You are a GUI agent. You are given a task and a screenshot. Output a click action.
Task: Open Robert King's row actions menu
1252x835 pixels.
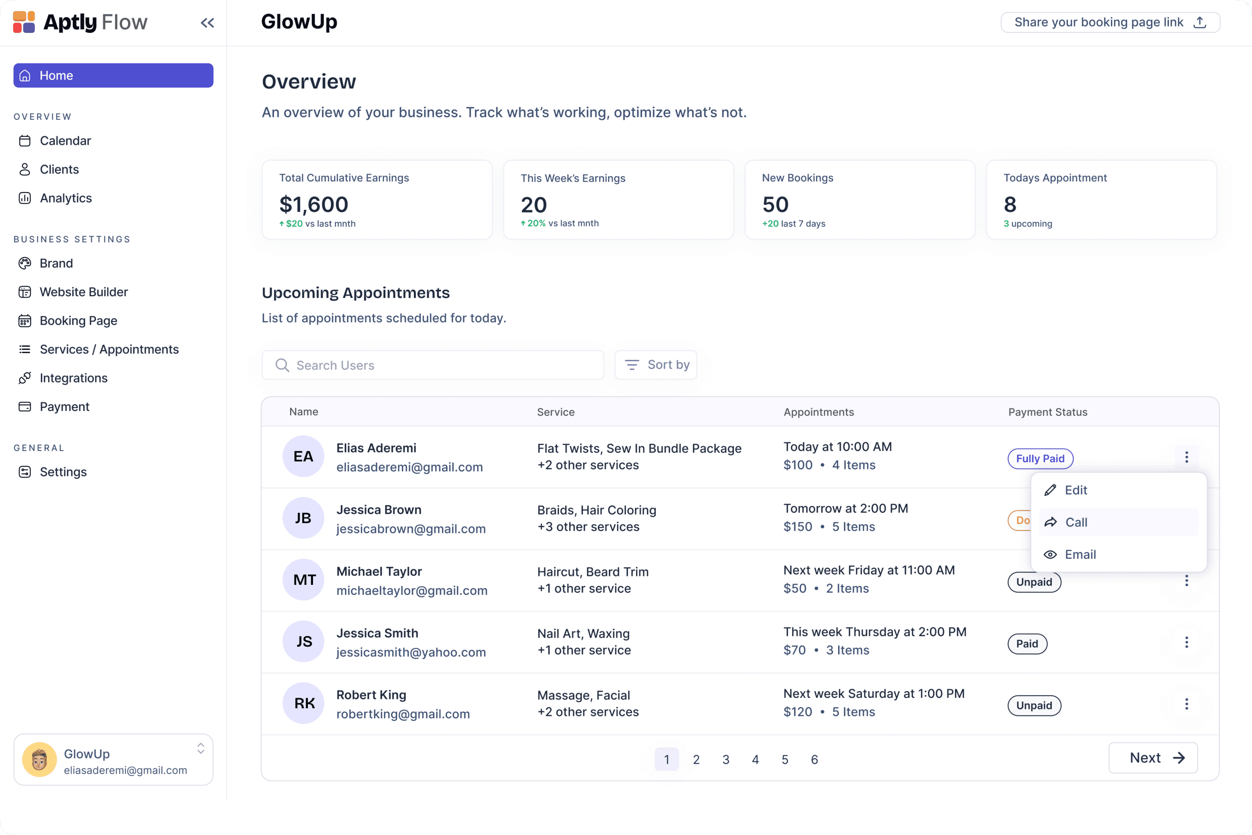pos(1186,705)
